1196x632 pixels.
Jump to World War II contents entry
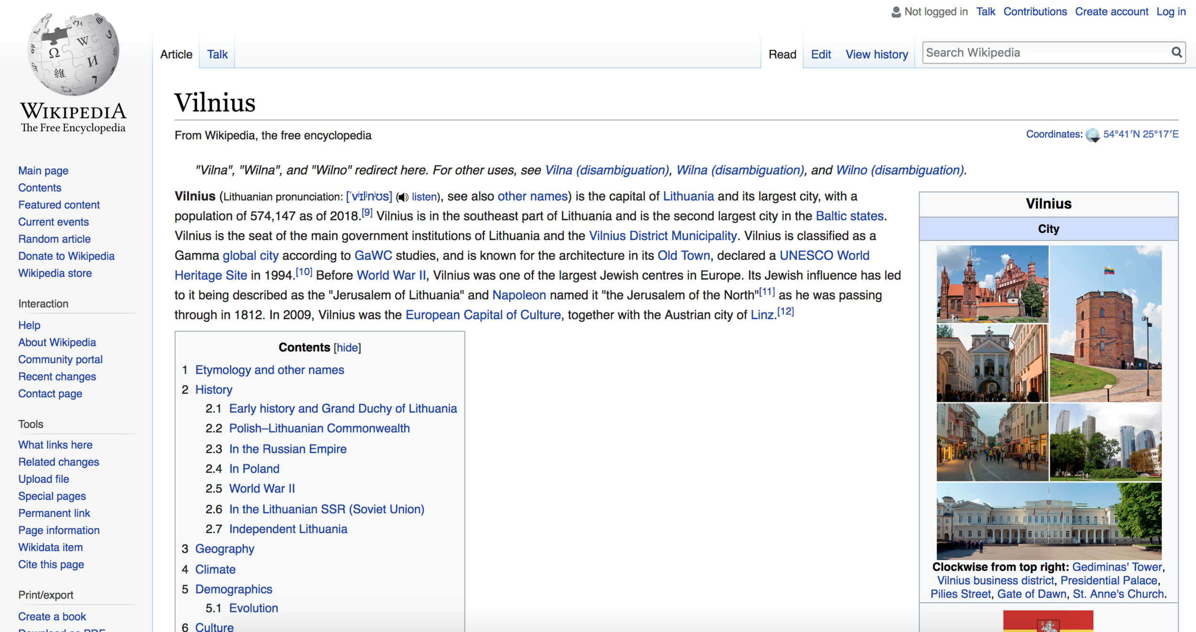point(262,489)
